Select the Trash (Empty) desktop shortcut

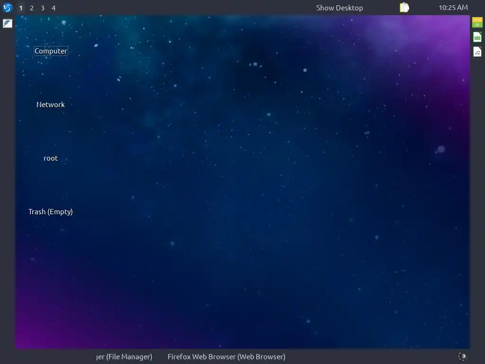pyautogui.click(x=50, y=212)
